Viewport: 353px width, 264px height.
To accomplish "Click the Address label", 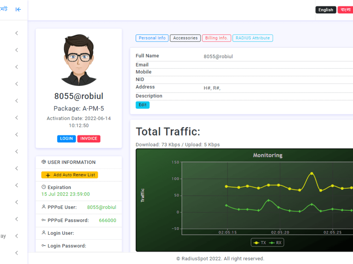I will point(145,87).
